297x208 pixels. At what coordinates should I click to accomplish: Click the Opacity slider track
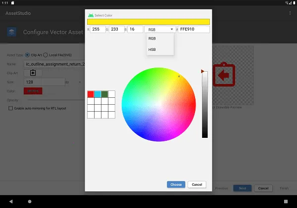[56, 100]
